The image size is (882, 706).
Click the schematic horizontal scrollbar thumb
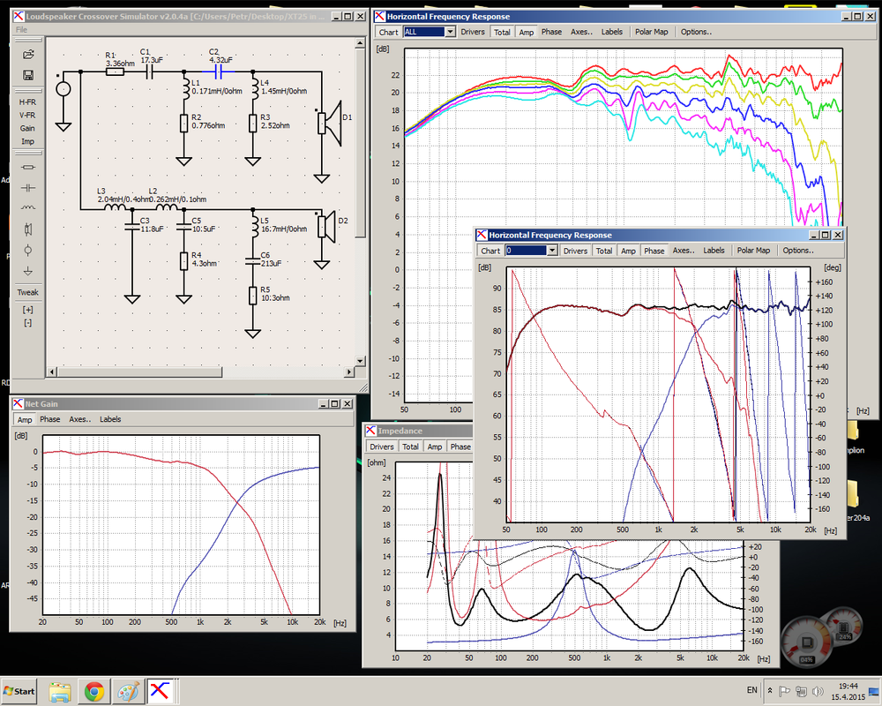tap(140, 372)
